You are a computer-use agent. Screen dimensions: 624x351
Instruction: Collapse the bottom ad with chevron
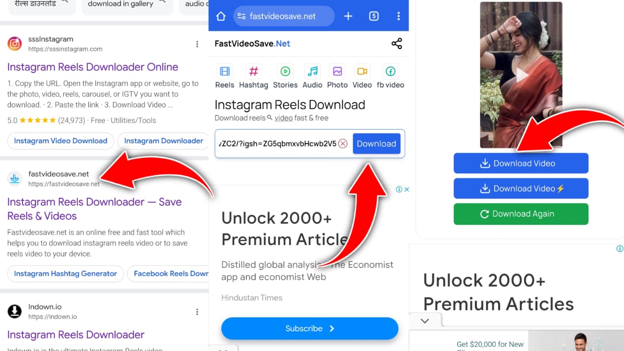click(425, 321)
